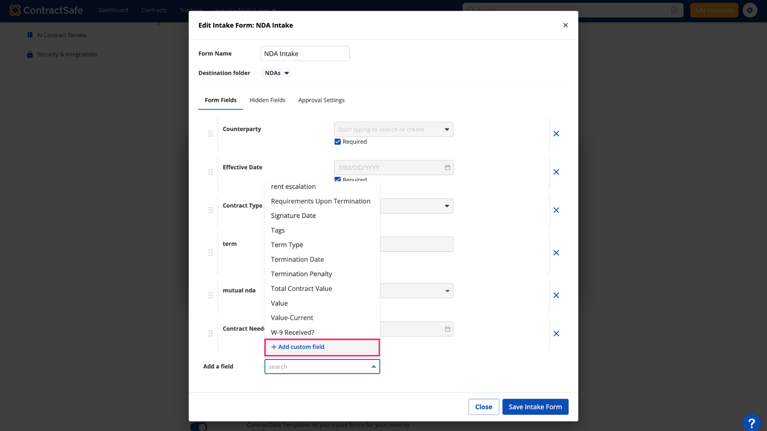Click the document icon in search bar
Image resolution: width=767 pixels, height=431 pixels.
coord(674,10)
